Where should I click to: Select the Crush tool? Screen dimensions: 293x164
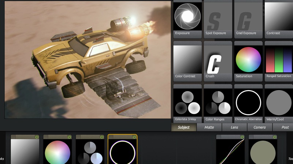point(218,61)
